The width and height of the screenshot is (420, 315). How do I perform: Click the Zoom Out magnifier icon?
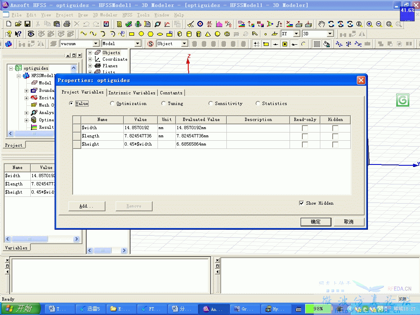379,24
